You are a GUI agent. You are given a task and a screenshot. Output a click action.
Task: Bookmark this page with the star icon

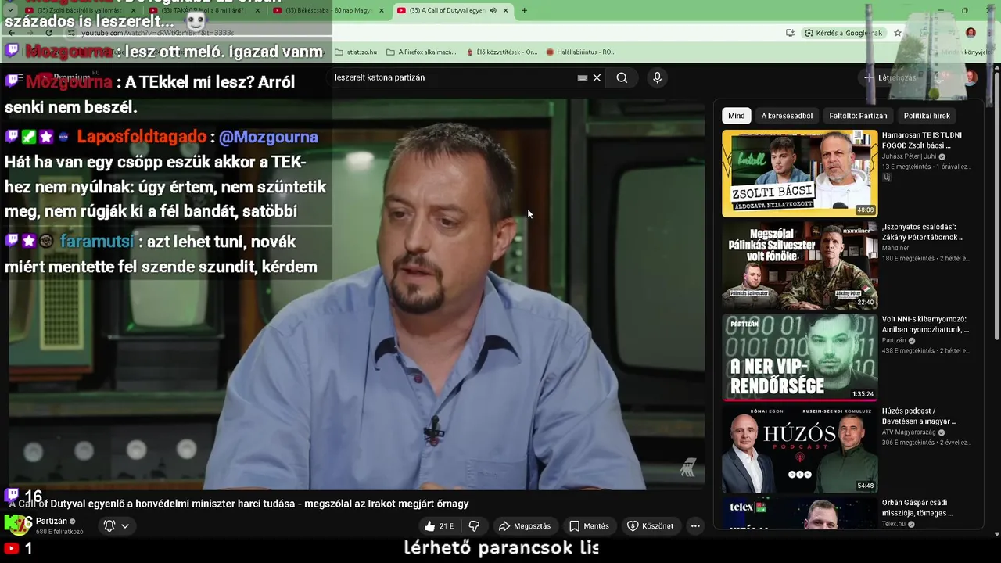point(898,33)
